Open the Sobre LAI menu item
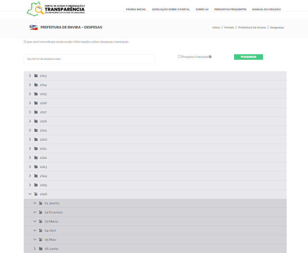 (202, 10)
